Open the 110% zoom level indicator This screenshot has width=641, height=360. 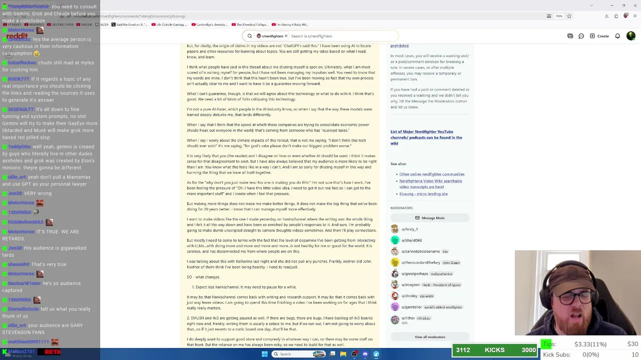coord(559,16)
